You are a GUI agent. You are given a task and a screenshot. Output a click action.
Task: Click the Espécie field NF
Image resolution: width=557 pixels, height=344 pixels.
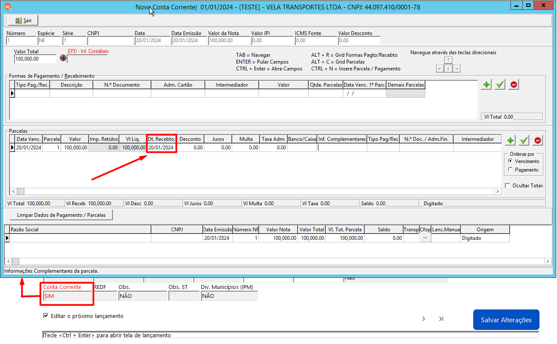click(49, 41)
